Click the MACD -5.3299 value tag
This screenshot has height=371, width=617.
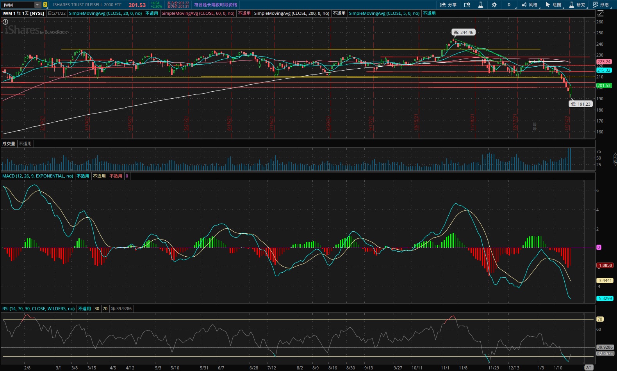[x=605, y=298]
